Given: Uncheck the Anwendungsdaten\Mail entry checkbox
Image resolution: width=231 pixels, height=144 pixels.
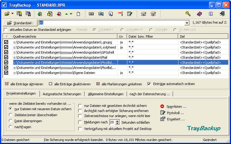Looking at the screenshot, I should click(x=6, y=57).
